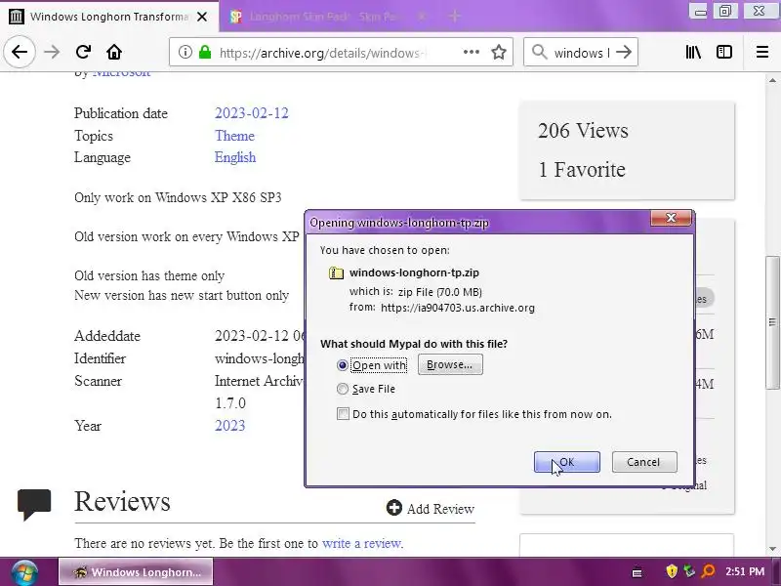
Task: Click the orange magnifier tray icon
Action: click(x=708, y=571)
